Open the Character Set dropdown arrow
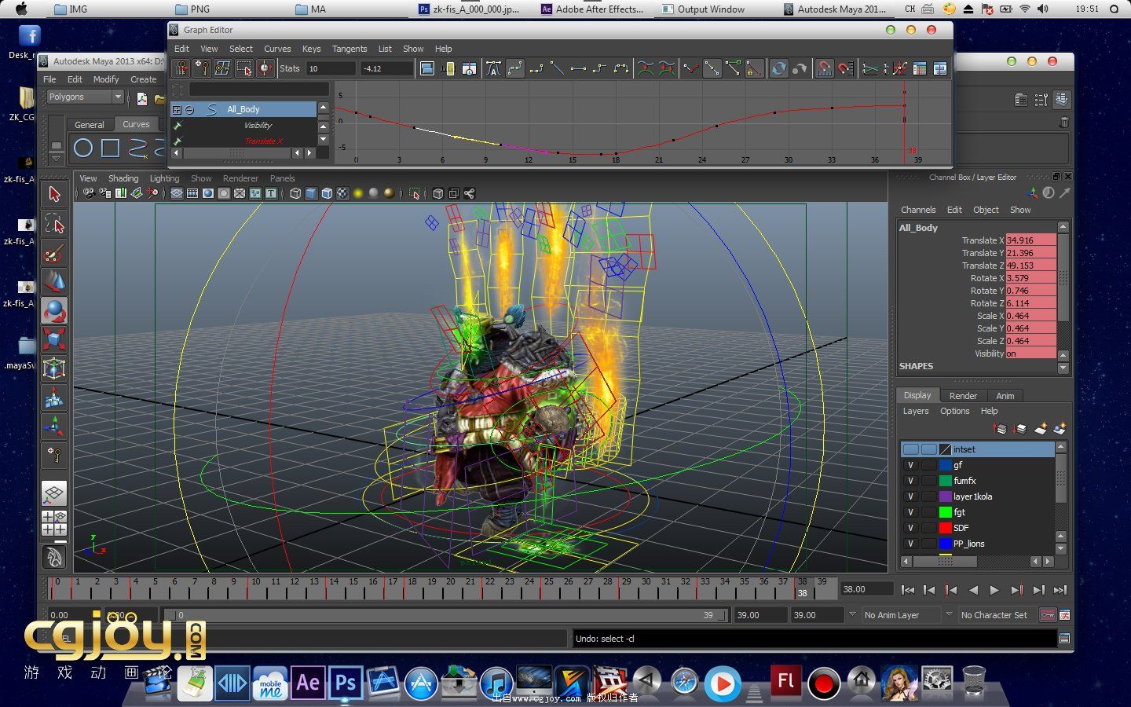This screenshot has height=707, width=1131. (949, 614)
